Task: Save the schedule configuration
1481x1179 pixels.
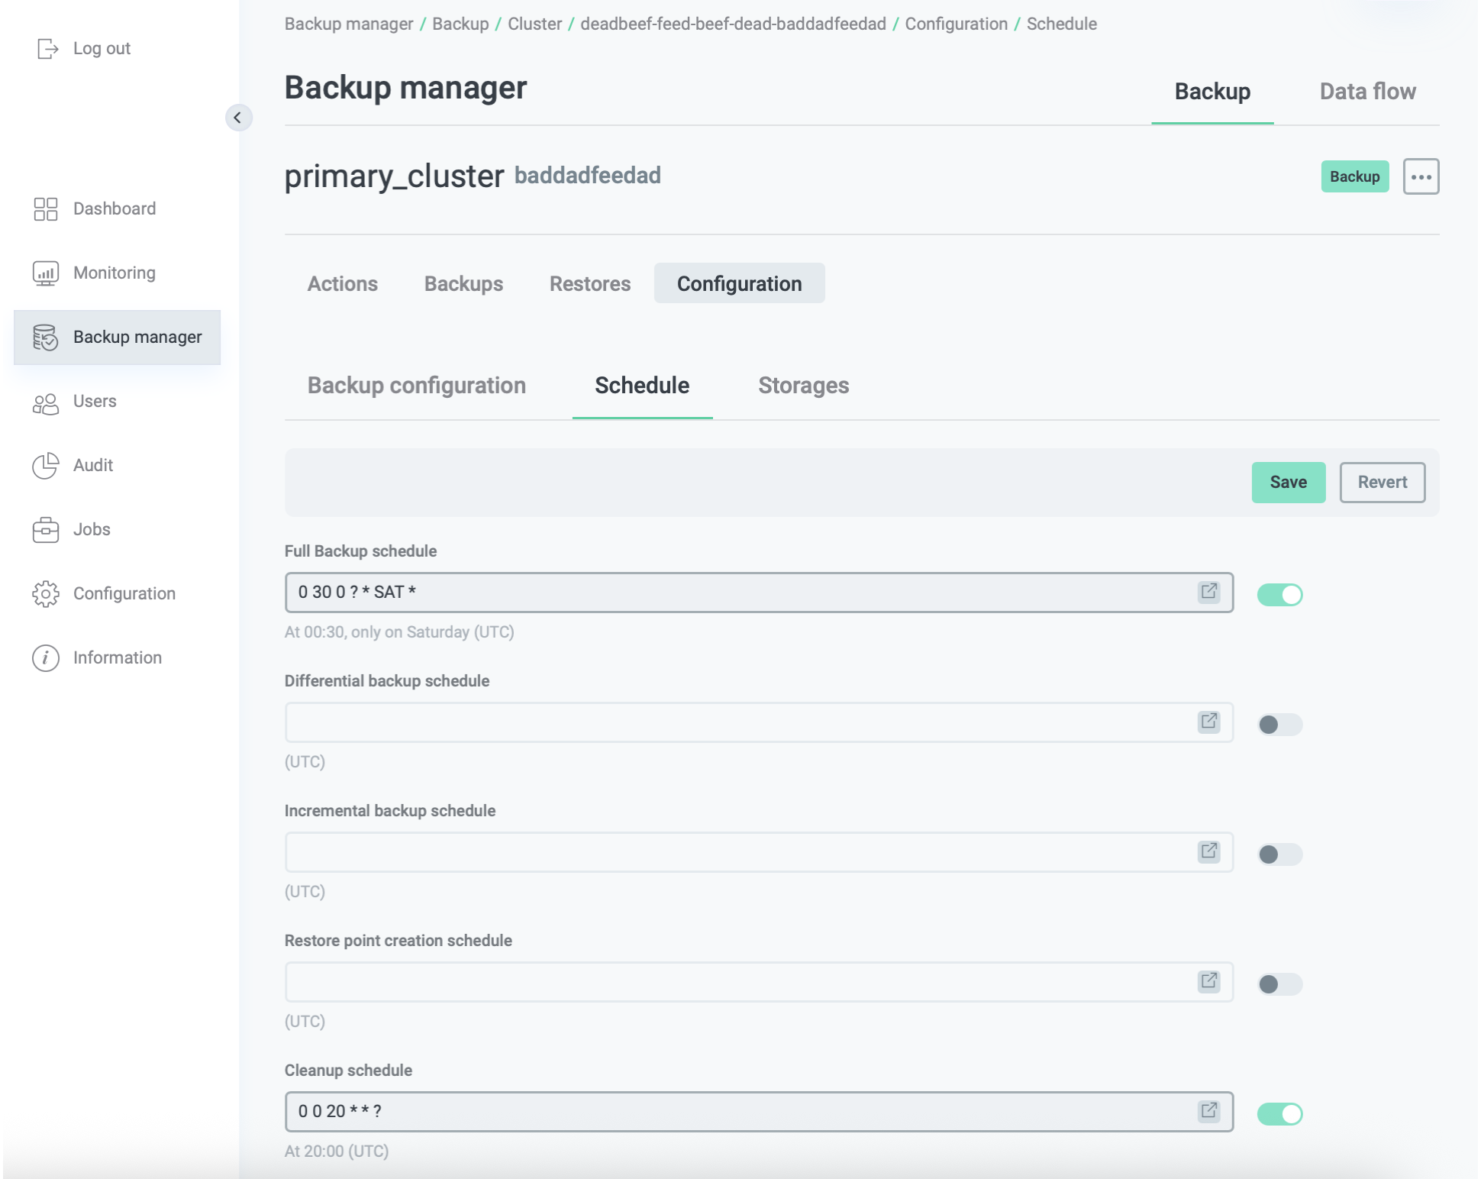Action: (1289, 482)
